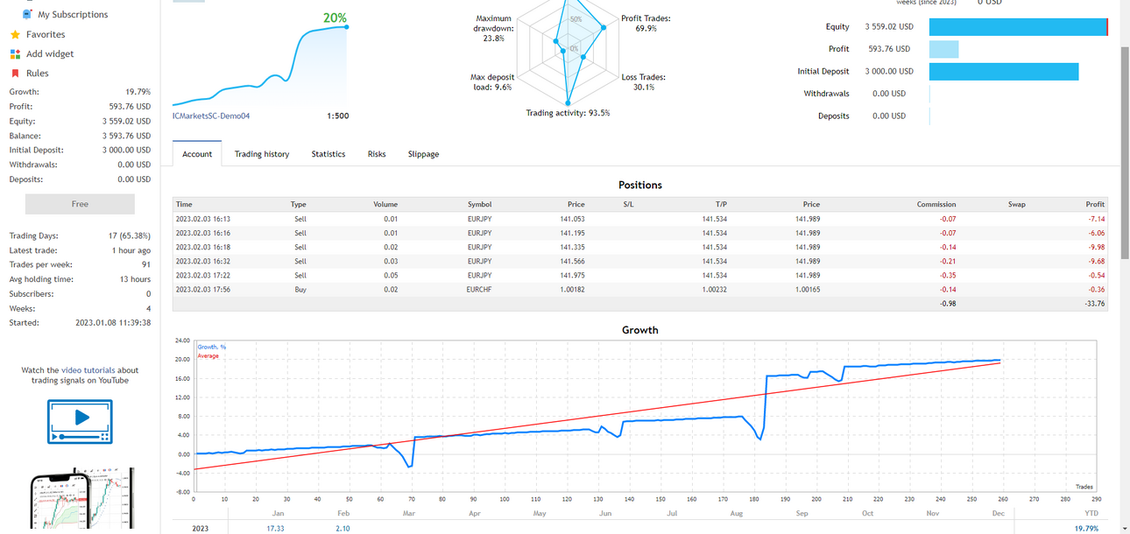Click the 19.79% YTD value
The image size is (1130, 534).
click(1086, 529)
